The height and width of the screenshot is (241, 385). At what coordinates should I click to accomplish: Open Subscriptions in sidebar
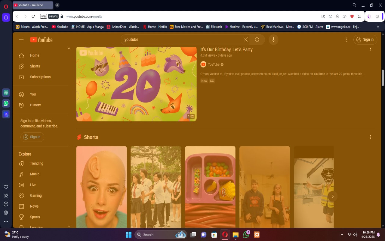[x=41, y=77]
